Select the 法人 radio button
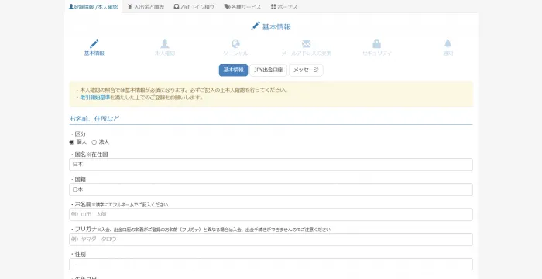Screen dimensions: 542x279 tap(94, 142)
